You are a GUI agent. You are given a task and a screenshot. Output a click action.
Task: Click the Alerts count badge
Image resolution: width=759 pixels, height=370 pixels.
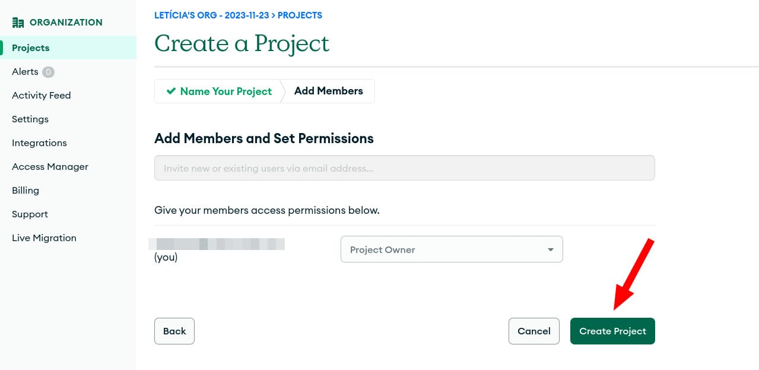48,72
